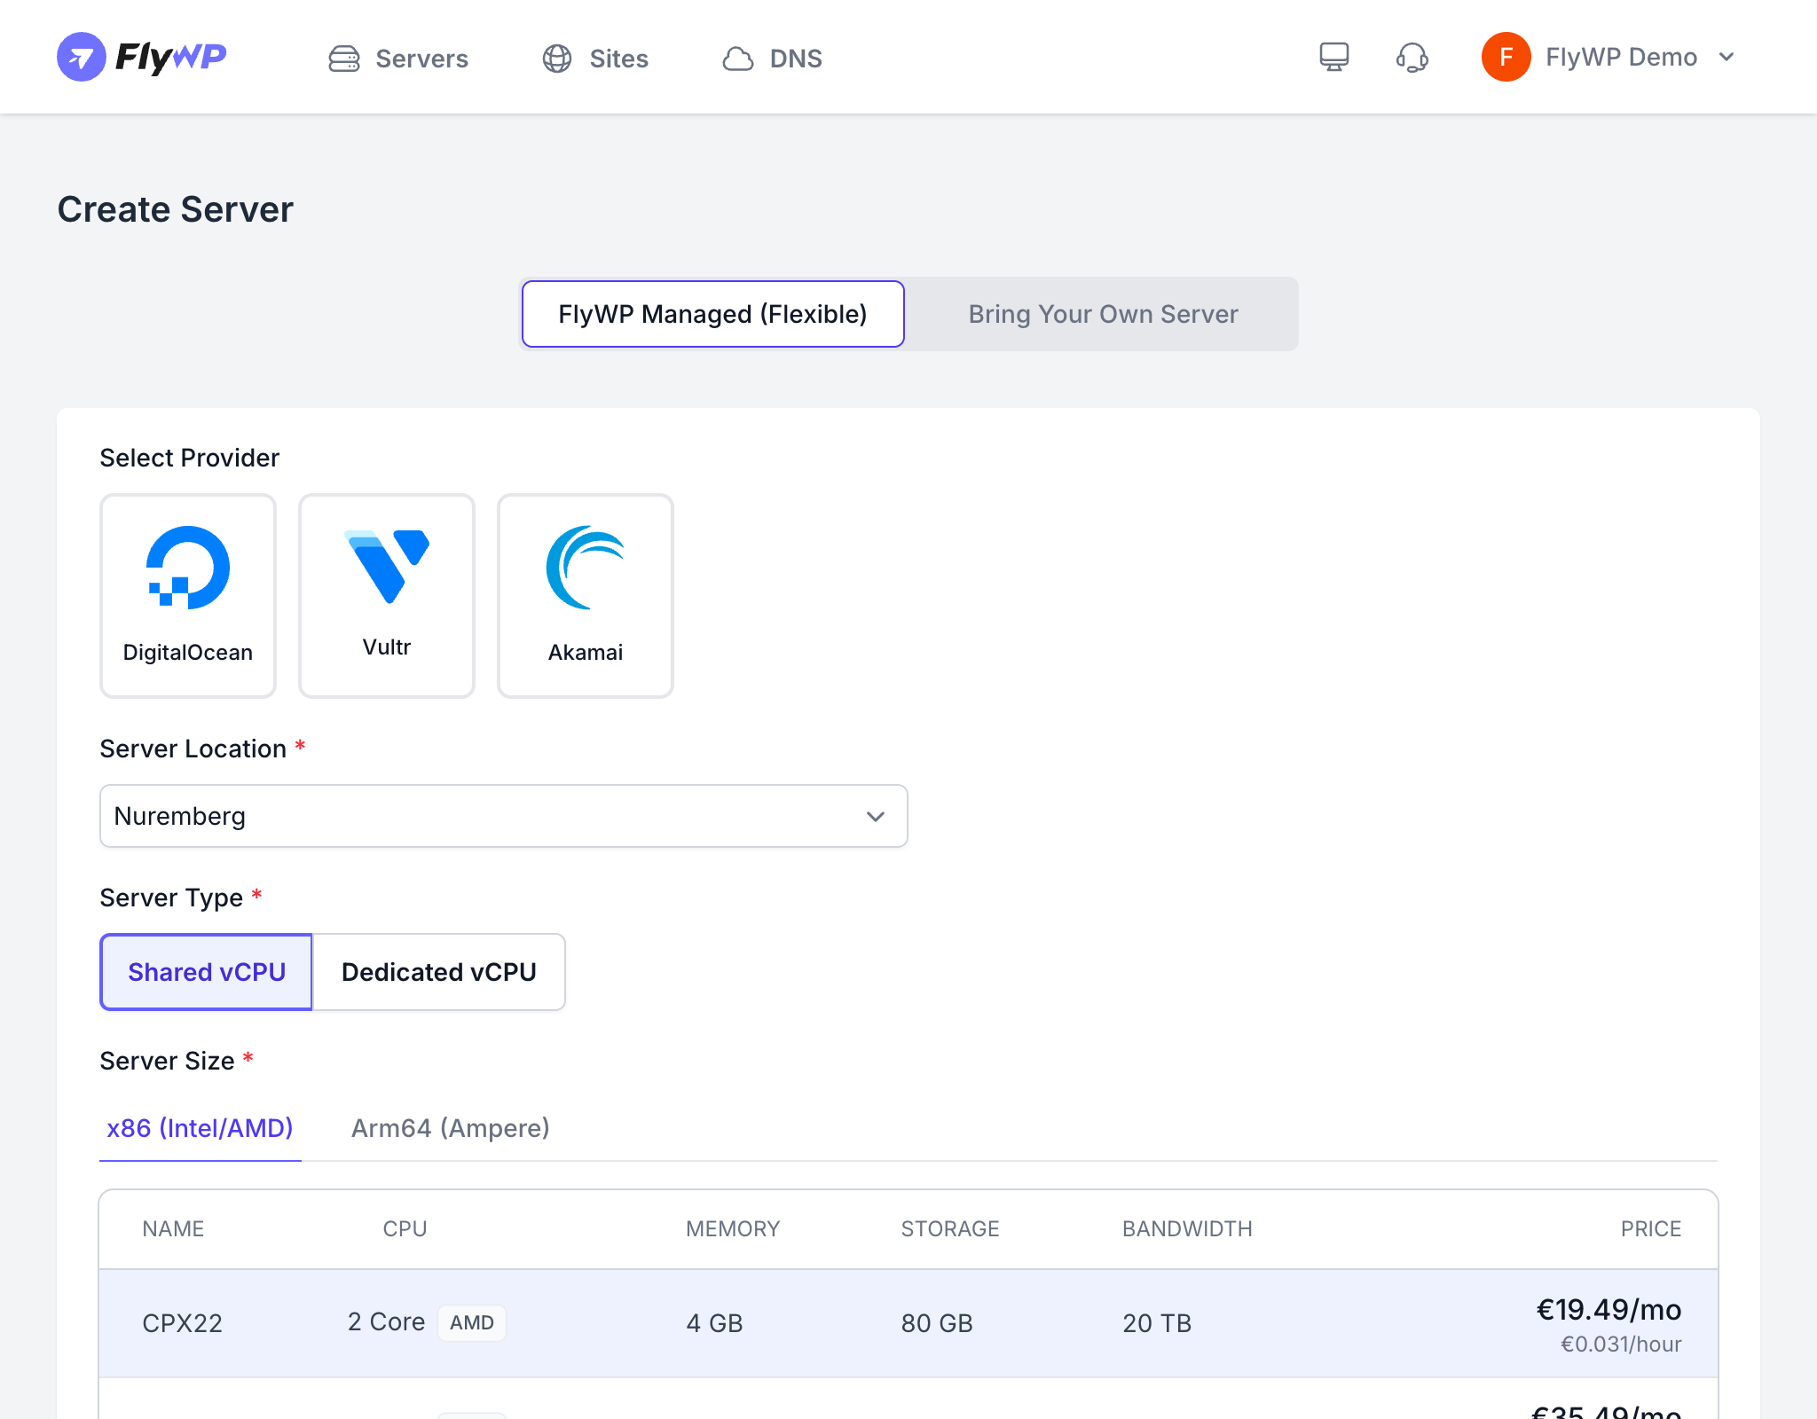Select the CPX22 server size row
The width and height of the screenshot is (1817, 1419).
point(908,1323)
